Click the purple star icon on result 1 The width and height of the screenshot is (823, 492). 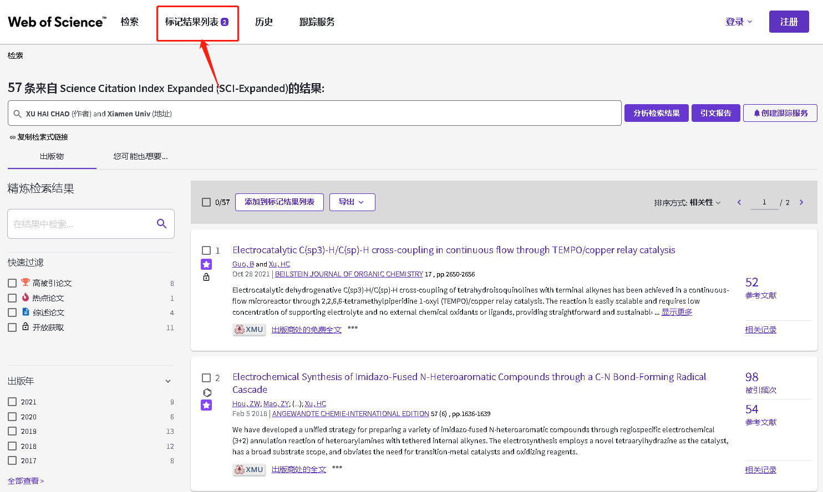[206, 264]
